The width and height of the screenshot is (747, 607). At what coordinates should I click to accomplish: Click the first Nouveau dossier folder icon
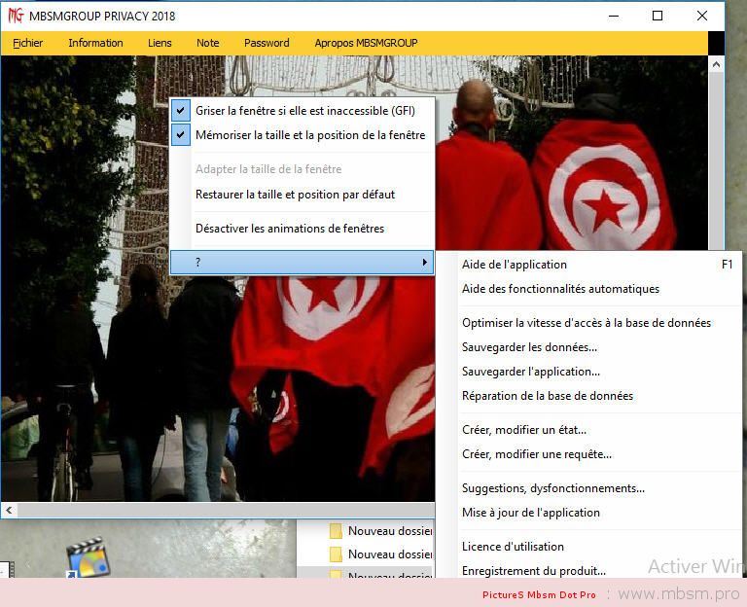pyautogui.click(x=336, y=531)
